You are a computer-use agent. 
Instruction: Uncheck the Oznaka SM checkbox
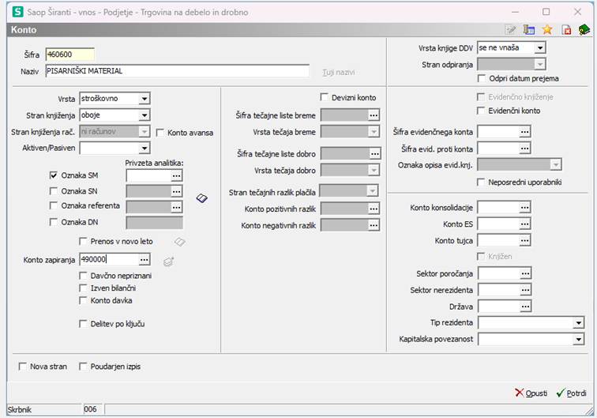(x=54, y=175)
